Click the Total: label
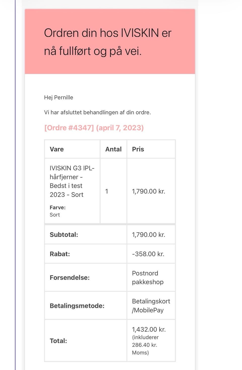The height and width of the screenshot is (370, 242). (58, 341)
